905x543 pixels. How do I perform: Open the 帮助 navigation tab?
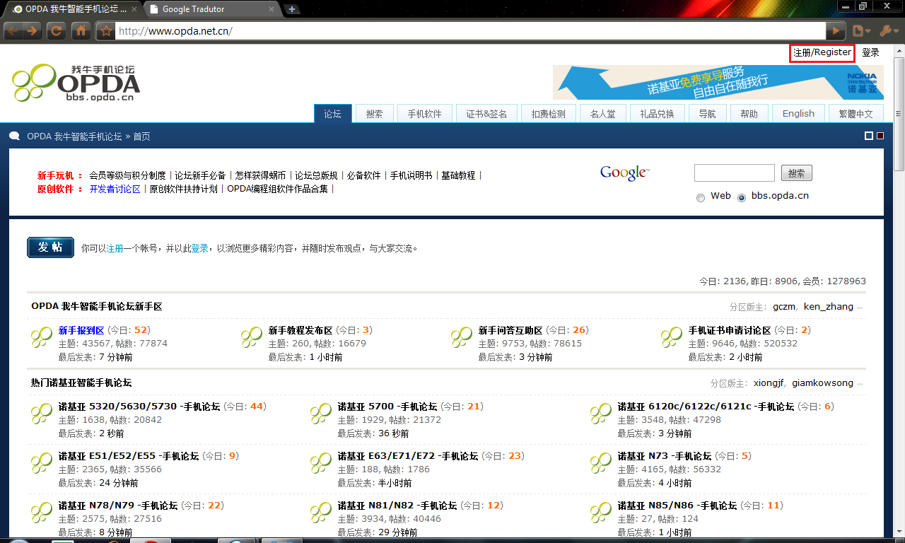(x=749, y=114)
